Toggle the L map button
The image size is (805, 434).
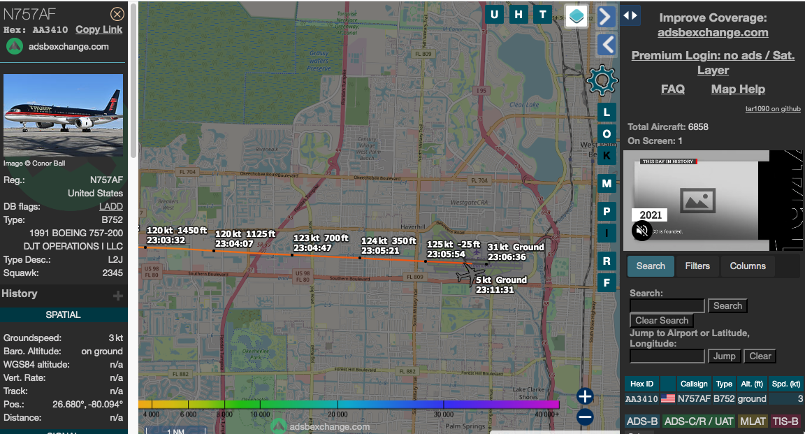[607, 112]
